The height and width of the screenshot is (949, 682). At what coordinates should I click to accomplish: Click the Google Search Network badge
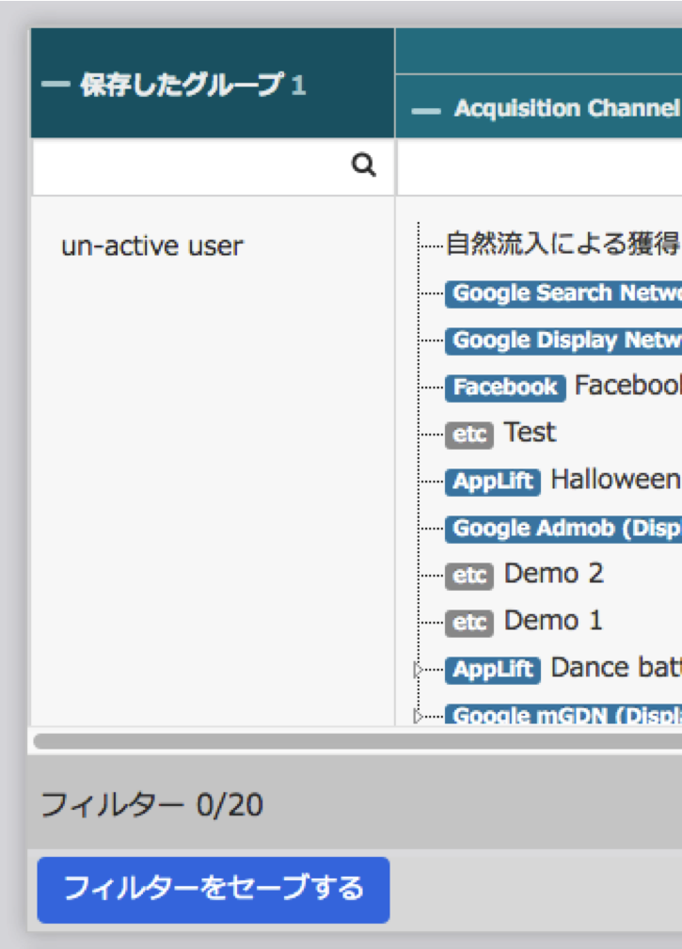pyautogui.click(x=564, y=293)
